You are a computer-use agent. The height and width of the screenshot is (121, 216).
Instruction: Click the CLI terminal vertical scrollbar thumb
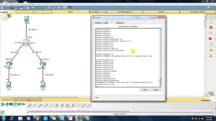click(x=160, y=81)
